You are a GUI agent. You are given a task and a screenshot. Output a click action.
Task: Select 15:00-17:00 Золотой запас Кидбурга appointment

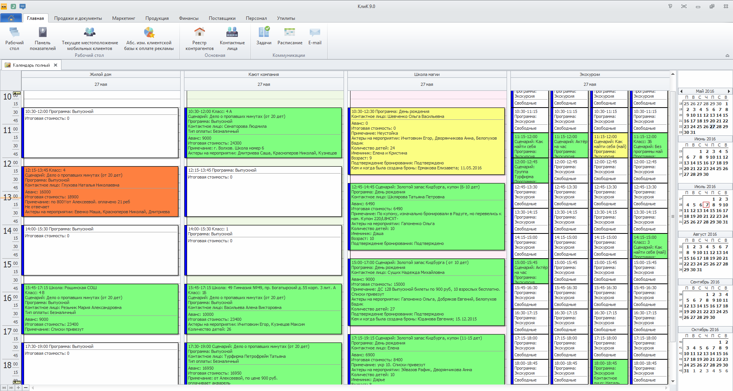[426, 292]
